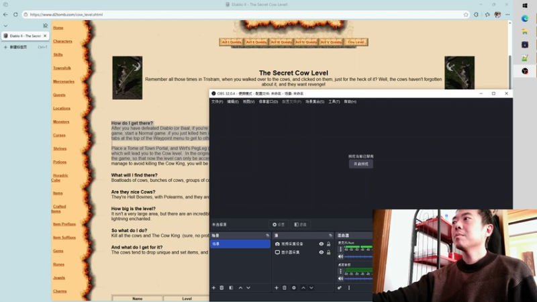This screenshot has height=302, width=537.
Task: Open browser favorites icon in toolbar
Action: click(487, 14)
